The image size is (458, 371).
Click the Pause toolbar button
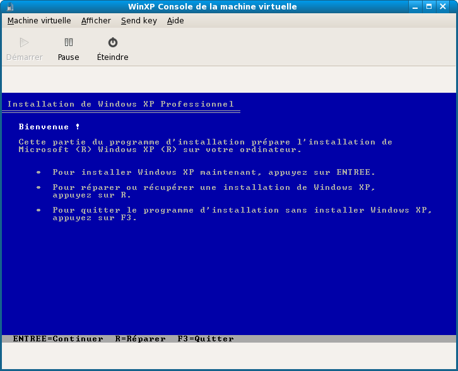68,49
